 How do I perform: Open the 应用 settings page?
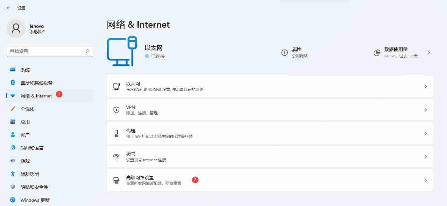click(25, 122)
